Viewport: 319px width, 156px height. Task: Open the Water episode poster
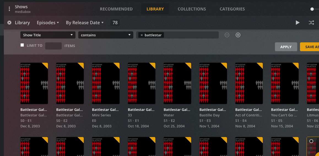tap(177, 83)
